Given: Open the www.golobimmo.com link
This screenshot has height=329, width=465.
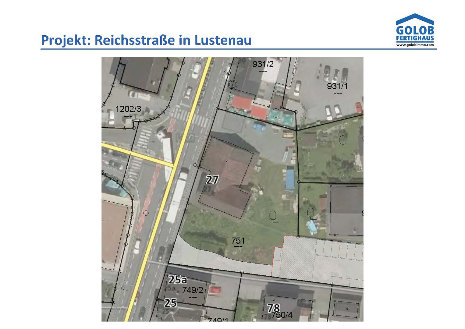Looking at the screenshot, I should [415, 45].
